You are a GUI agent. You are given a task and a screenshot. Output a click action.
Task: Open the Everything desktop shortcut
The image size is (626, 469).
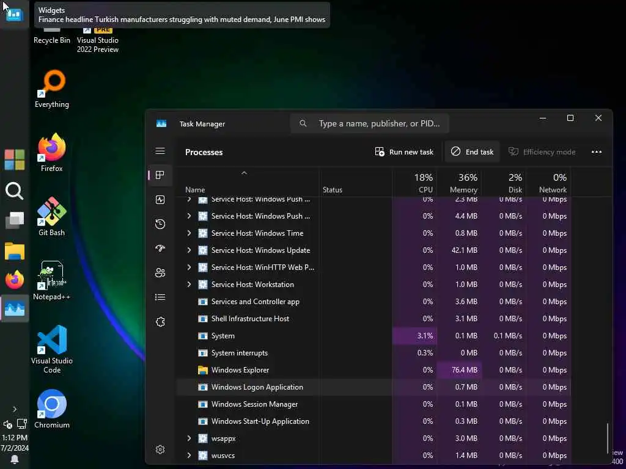coord(52,89)
